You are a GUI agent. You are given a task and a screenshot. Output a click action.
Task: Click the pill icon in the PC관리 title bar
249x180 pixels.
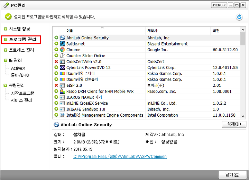click(6, 6)
